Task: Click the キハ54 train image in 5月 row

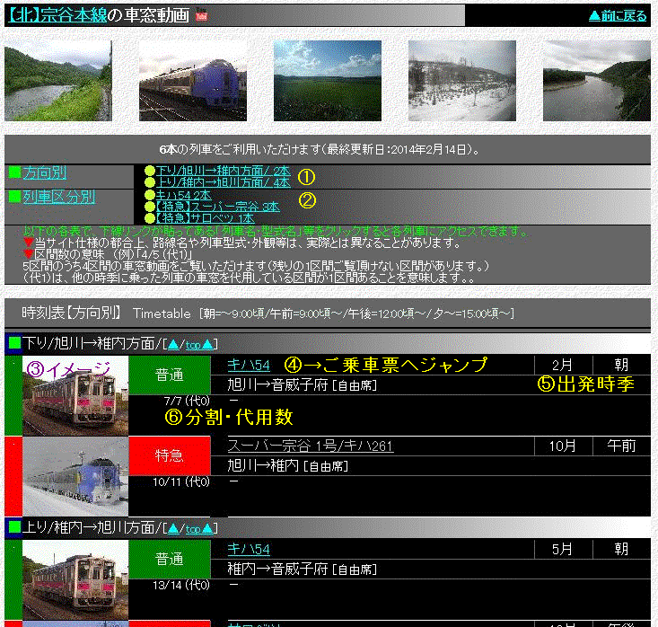Action: 75,579
